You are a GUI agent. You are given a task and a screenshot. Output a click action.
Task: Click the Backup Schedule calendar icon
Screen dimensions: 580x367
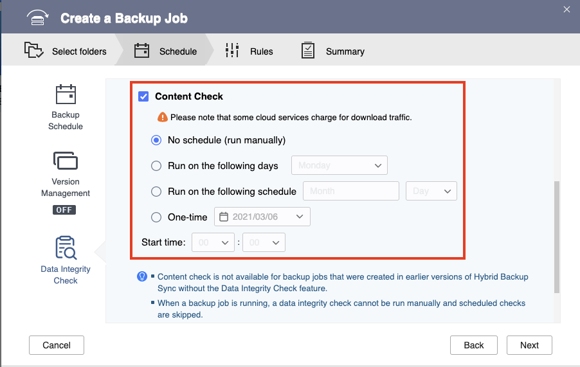pyautogui.click(x=66, y=94)
